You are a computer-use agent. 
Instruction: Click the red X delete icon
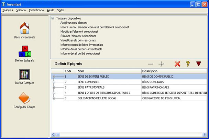click(177, 64)
